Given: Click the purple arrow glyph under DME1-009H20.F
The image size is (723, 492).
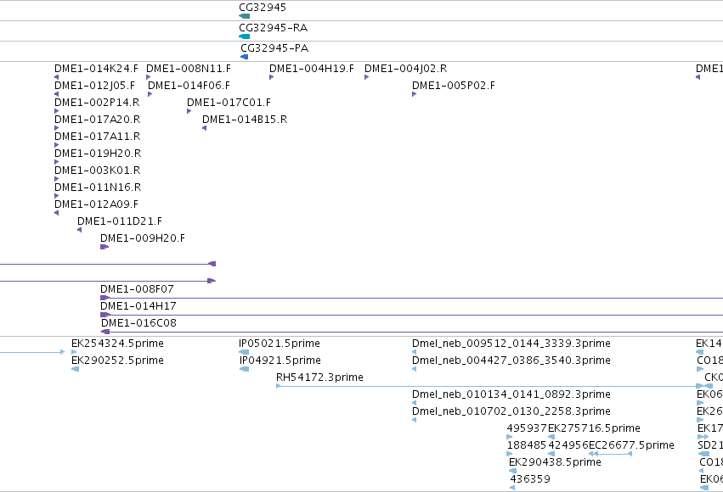Looking at the screenshot, I should pos(104,247).
